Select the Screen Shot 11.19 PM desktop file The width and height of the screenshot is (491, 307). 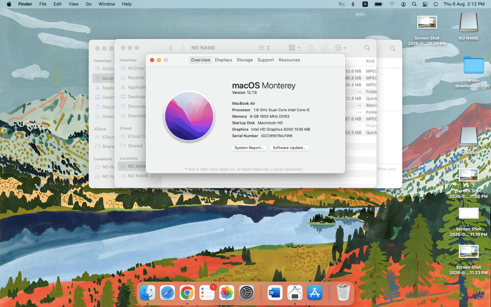(468, 222)
